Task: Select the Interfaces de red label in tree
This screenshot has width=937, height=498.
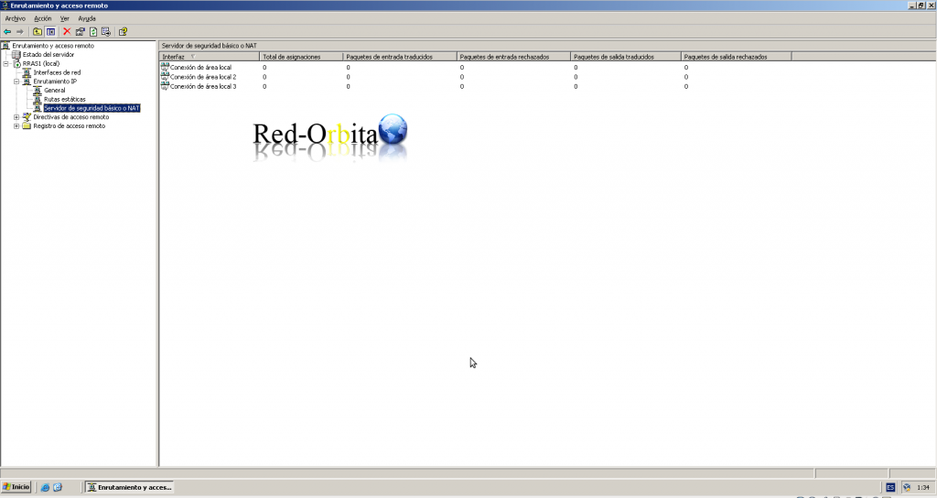Action: point(57,72)
